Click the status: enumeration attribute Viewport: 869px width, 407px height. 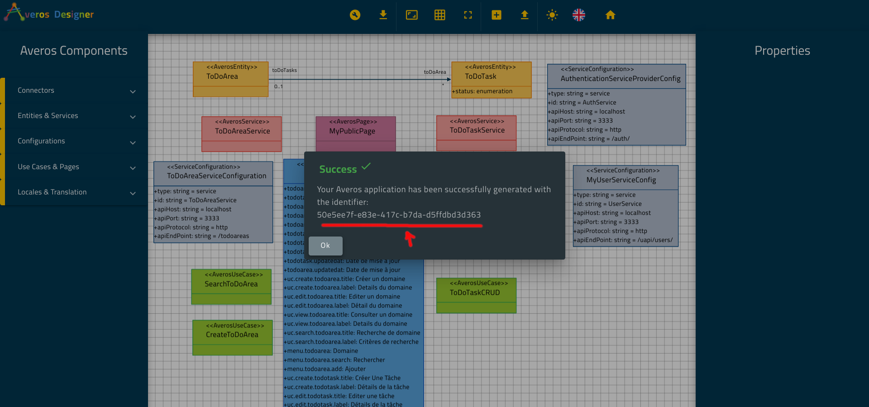(482, 91)
